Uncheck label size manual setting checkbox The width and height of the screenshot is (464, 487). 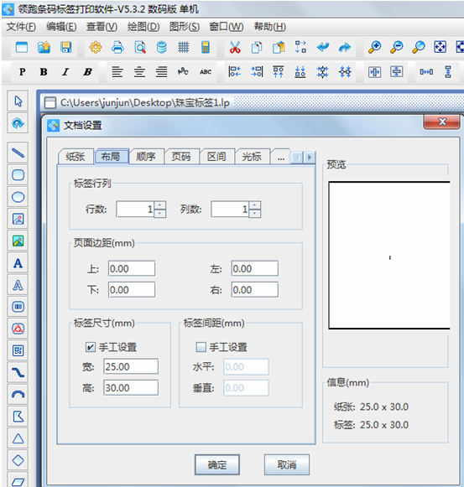tap(90, 347)
